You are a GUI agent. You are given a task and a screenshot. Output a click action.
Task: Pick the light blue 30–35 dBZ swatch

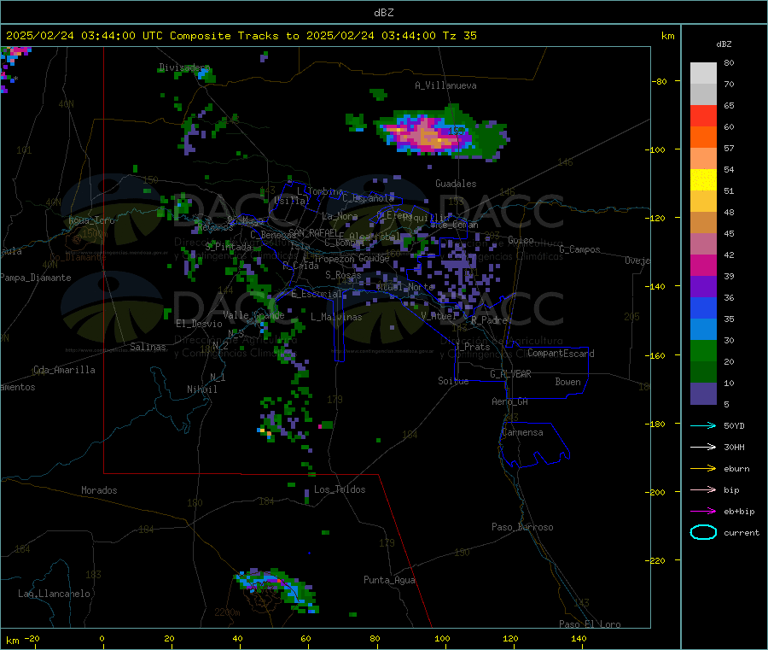pos(703,330)
